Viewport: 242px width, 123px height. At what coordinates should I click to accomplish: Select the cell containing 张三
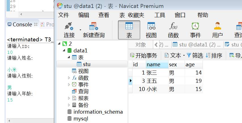coord(157,73)
